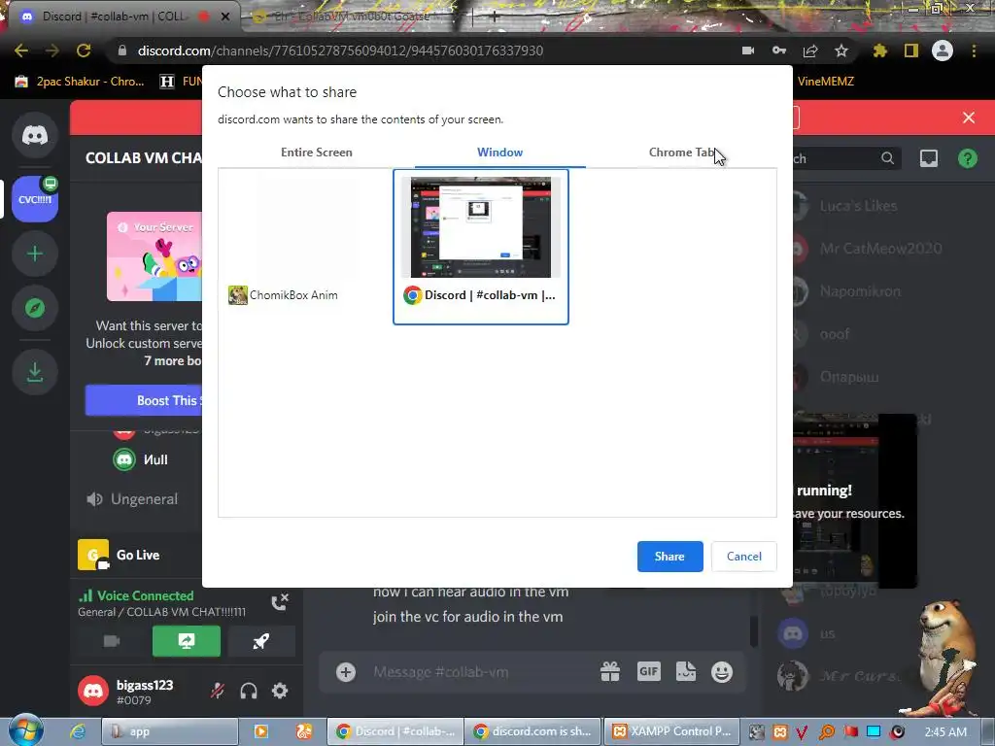
Task: Start an activity rocket button
Action: [260, 641]
